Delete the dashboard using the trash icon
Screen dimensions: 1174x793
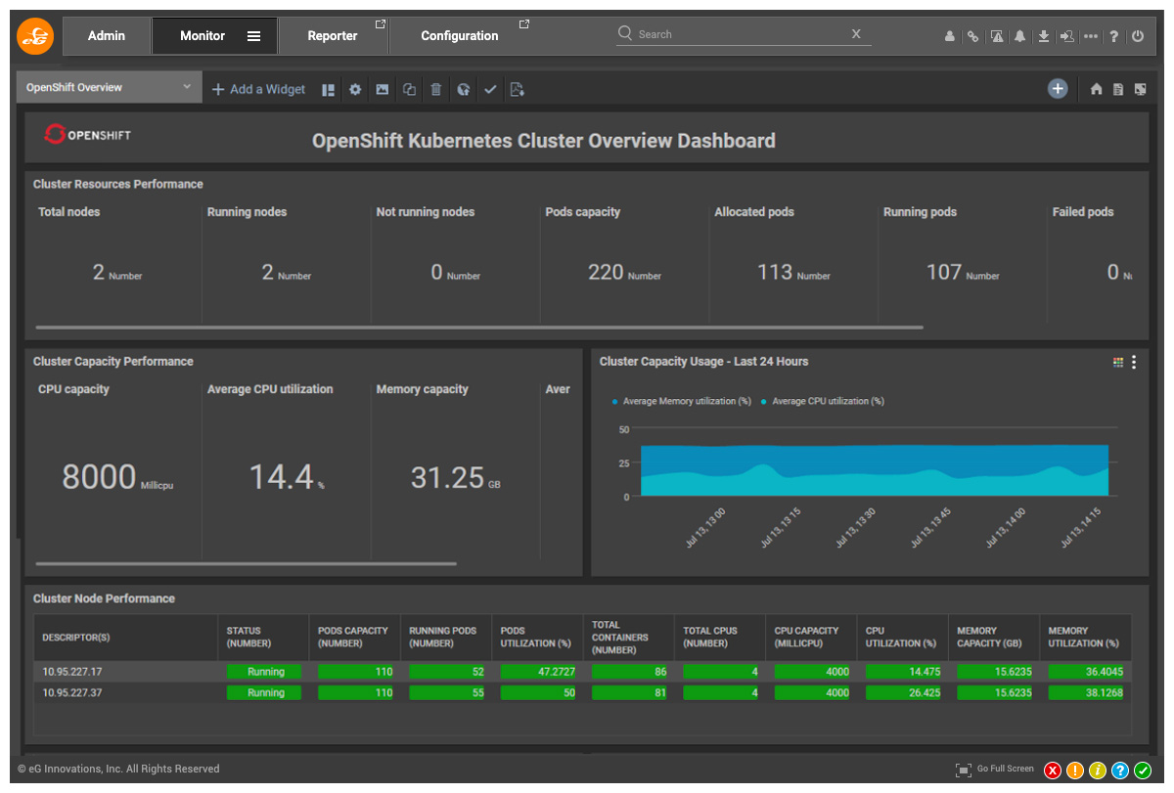click(436, 89)
